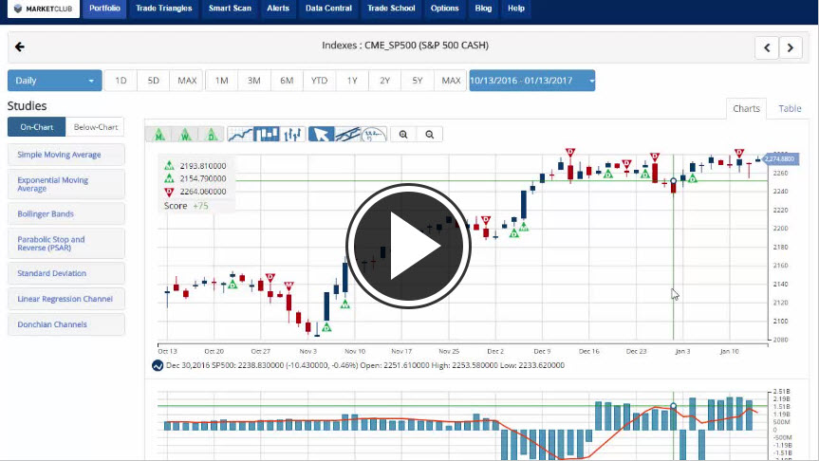Set intraday range to 1D
Viewport: 819px width, 461px height.
coord(121,81)
